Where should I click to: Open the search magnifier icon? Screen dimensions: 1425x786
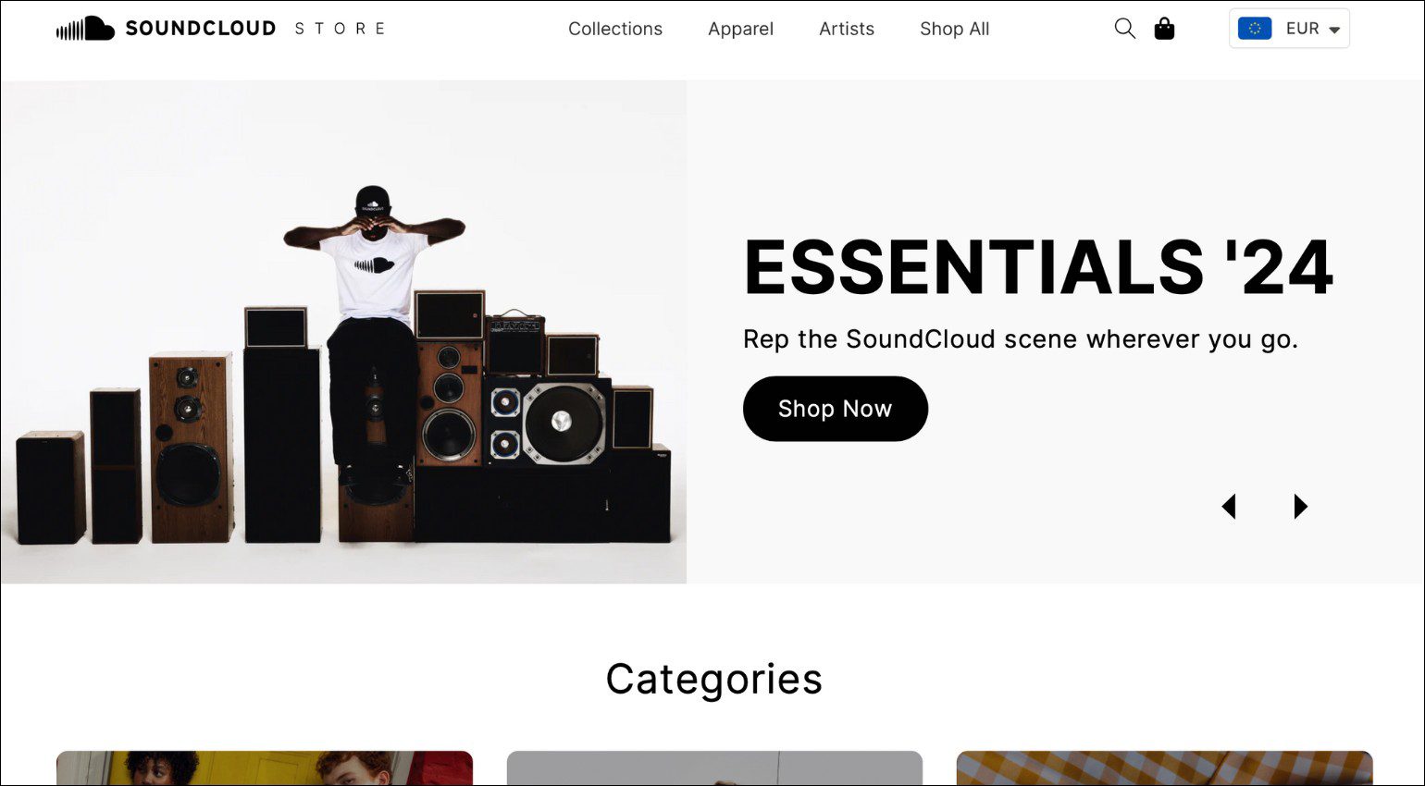pos(1124,29)
